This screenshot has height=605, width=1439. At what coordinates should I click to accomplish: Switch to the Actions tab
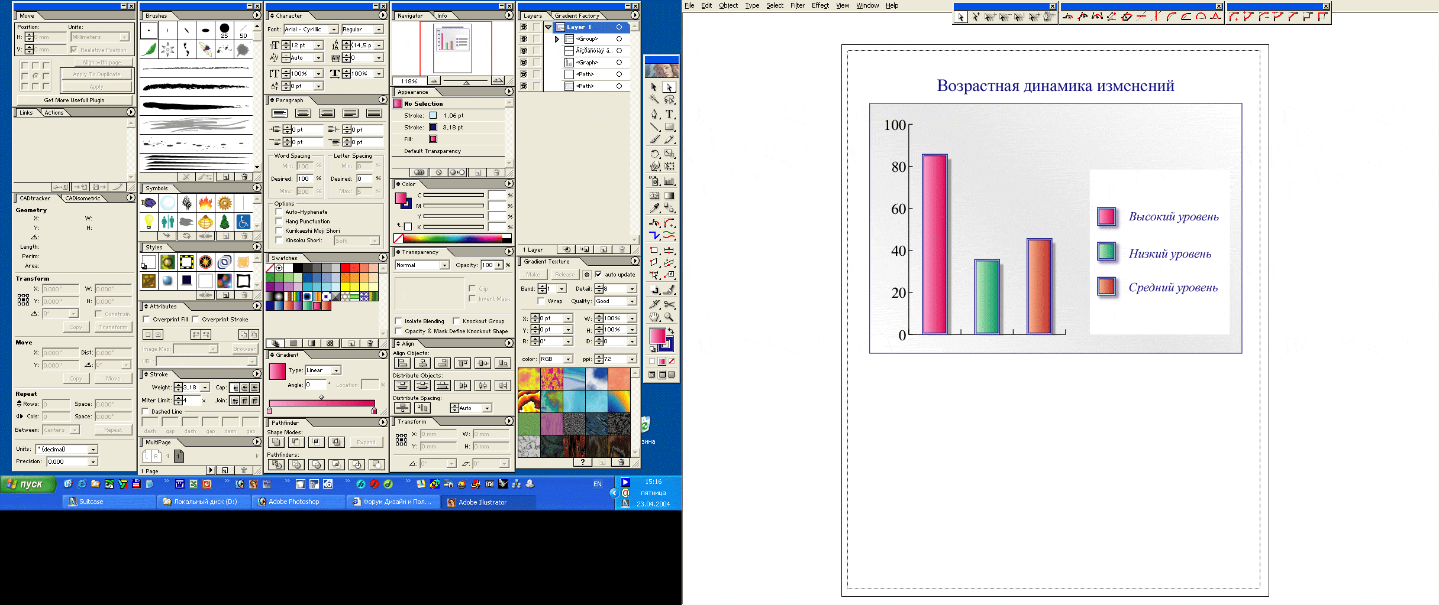(x=54, y=113)
